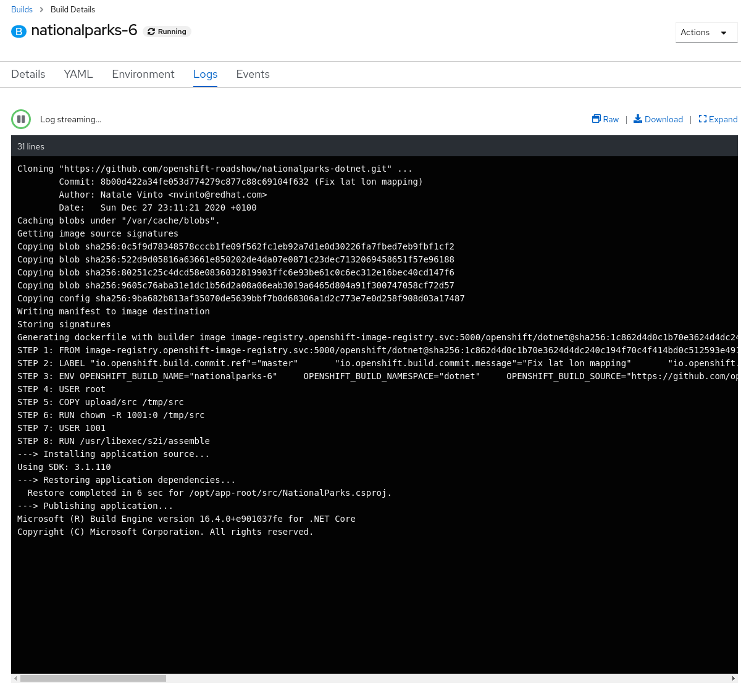
Task: Click the blue B build badge icon
Action: (x=19, y=31)
